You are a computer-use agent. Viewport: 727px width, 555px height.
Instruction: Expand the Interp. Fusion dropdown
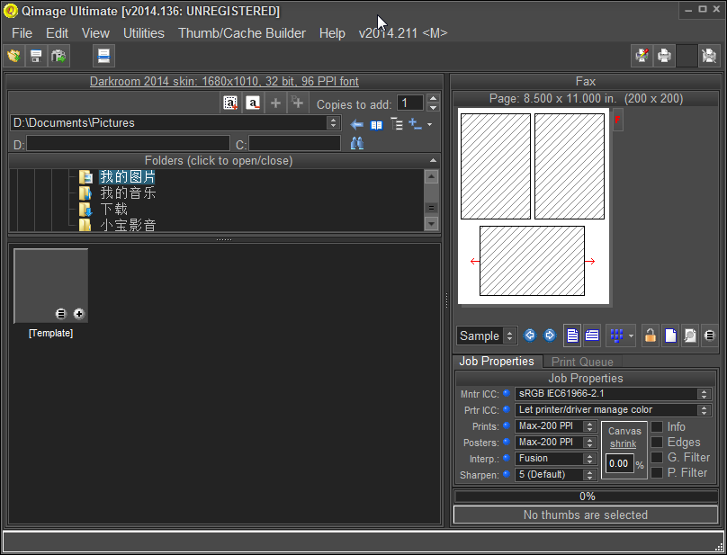589,459
